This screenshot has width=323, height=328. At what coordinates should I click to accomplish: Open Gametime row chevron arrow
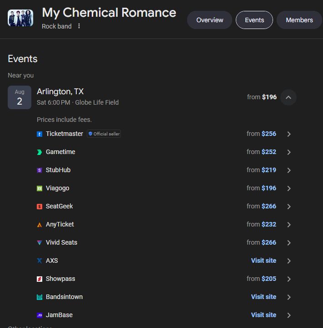click(289, 152)
